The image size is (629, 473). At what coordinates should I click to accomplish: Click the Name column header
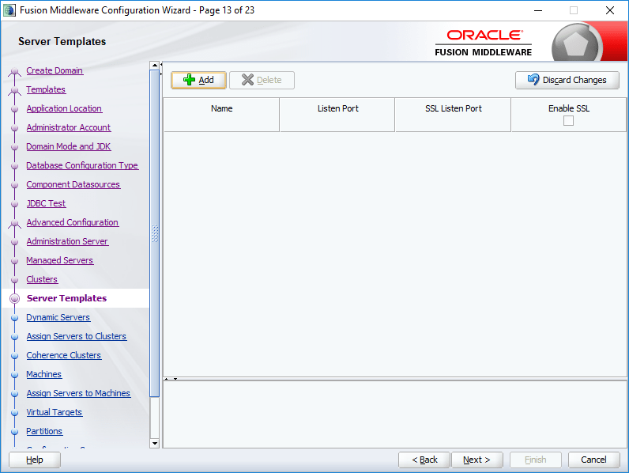click(221, 115)
